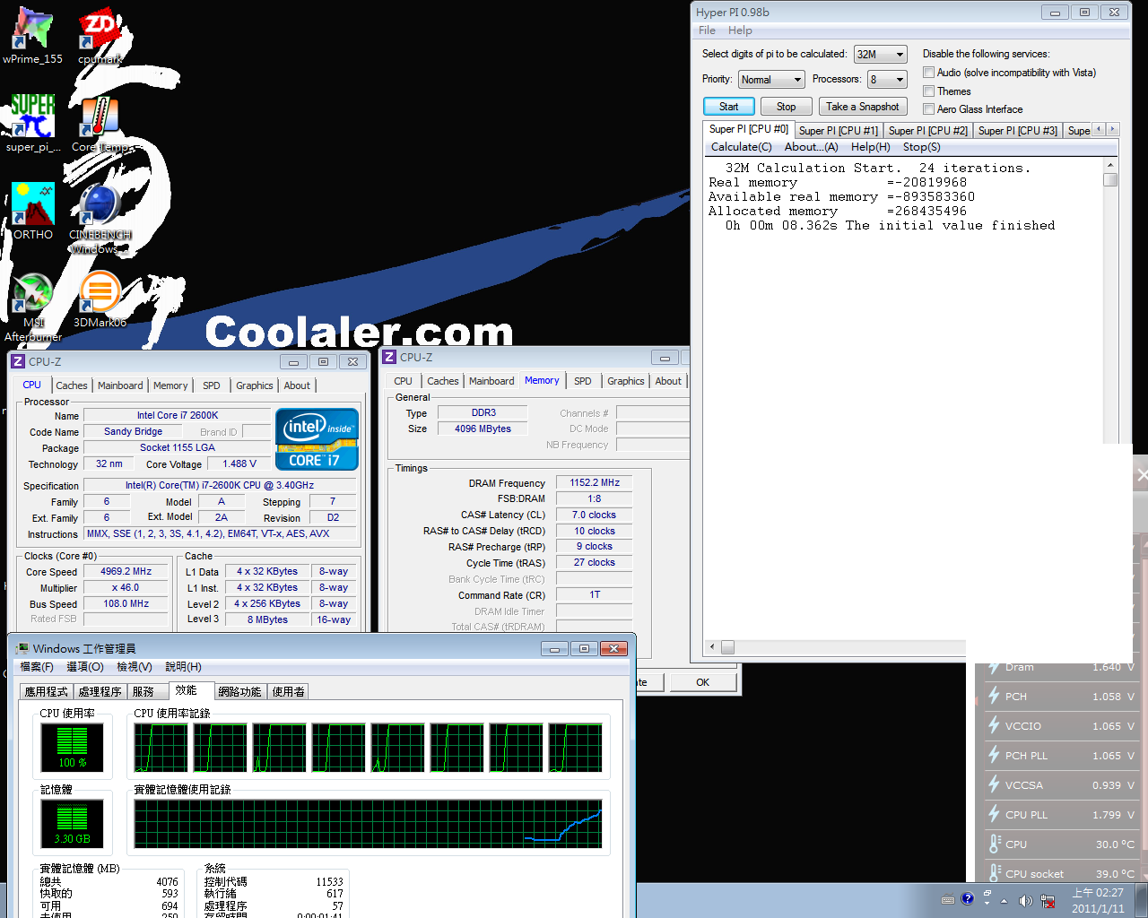Switch to 網路功能 tab in Task Manager

coord(239,691)
